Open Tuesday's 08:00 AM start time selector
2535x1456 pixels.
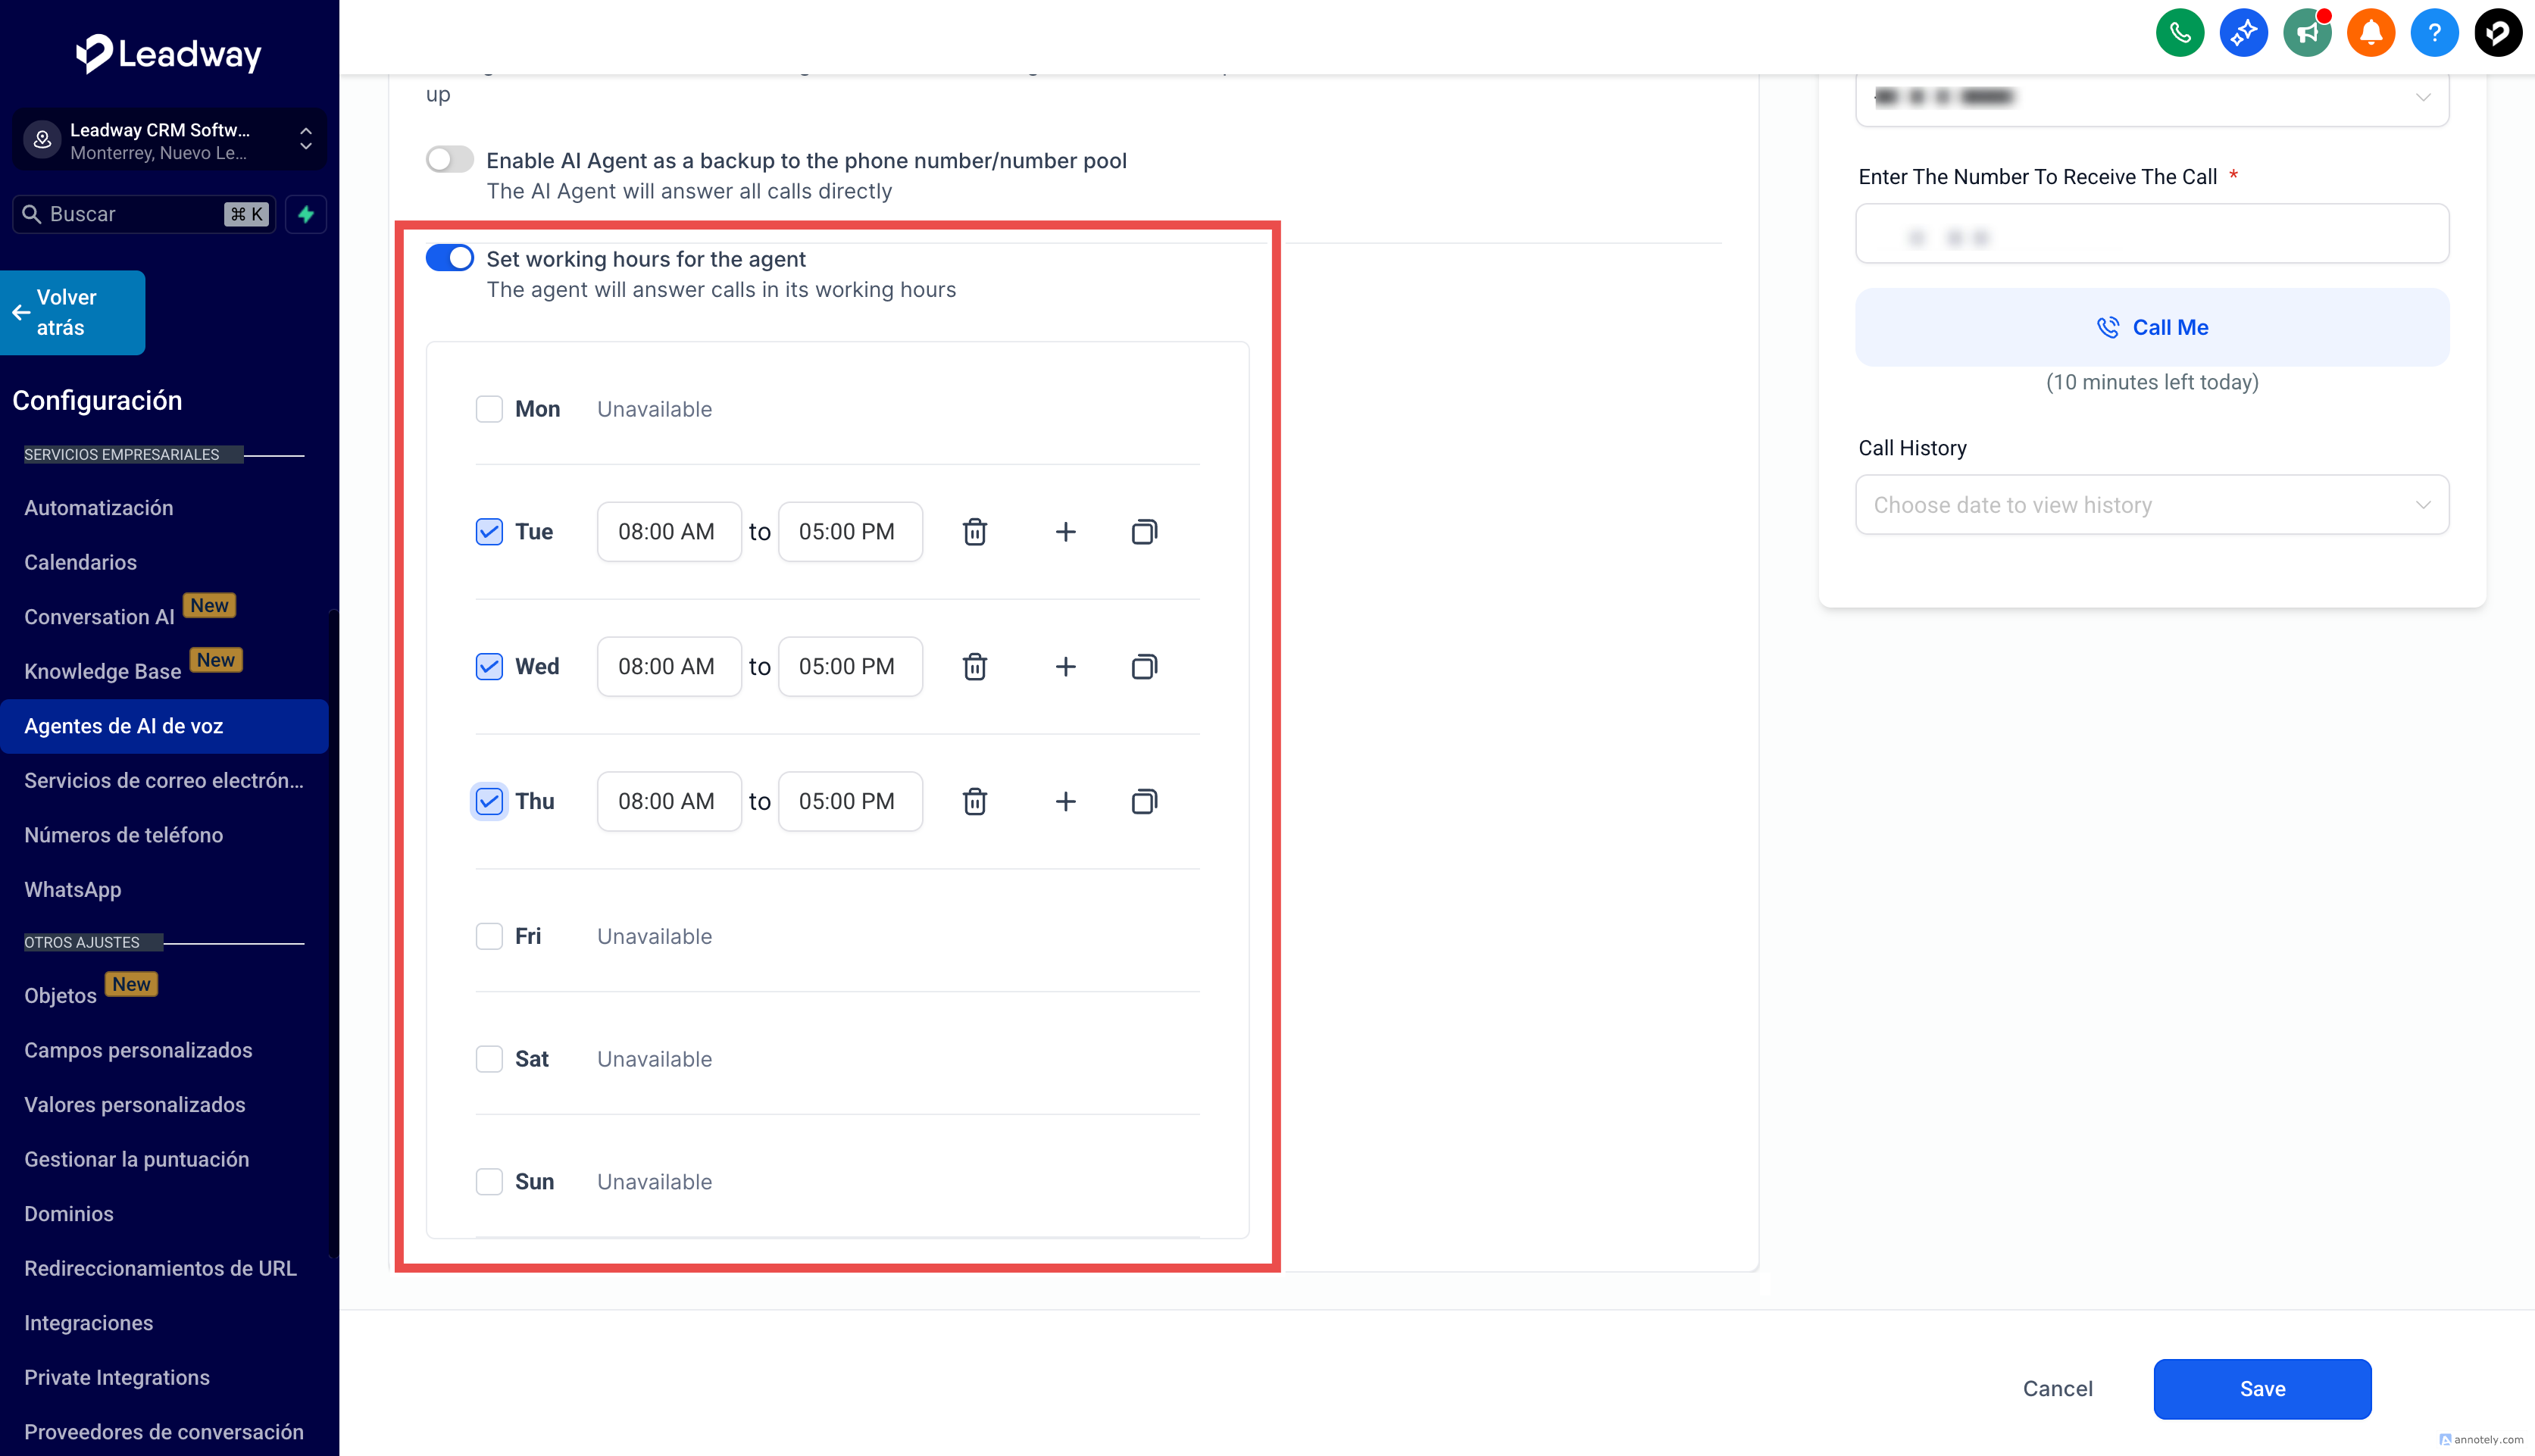tap(668, 532)
